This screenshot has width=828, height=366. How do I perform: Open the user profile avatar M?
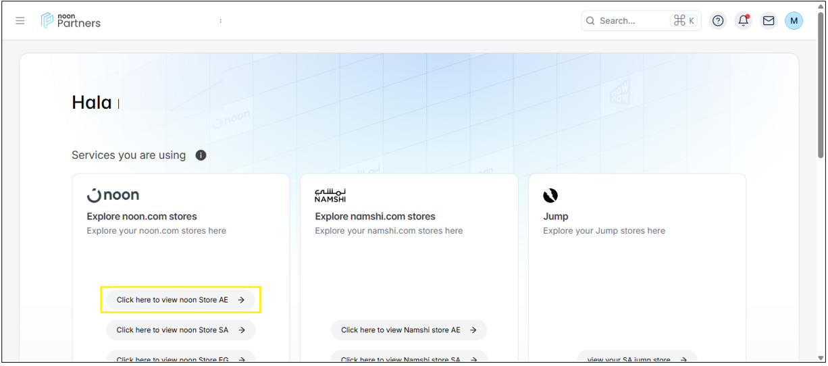point(794,21)
